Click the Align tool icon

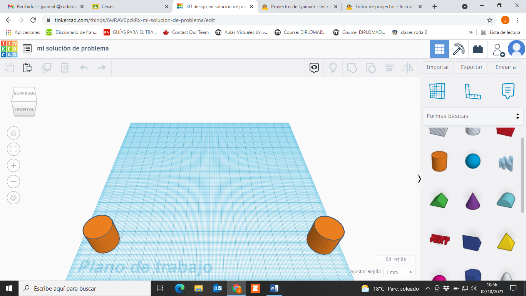point(389,68)
